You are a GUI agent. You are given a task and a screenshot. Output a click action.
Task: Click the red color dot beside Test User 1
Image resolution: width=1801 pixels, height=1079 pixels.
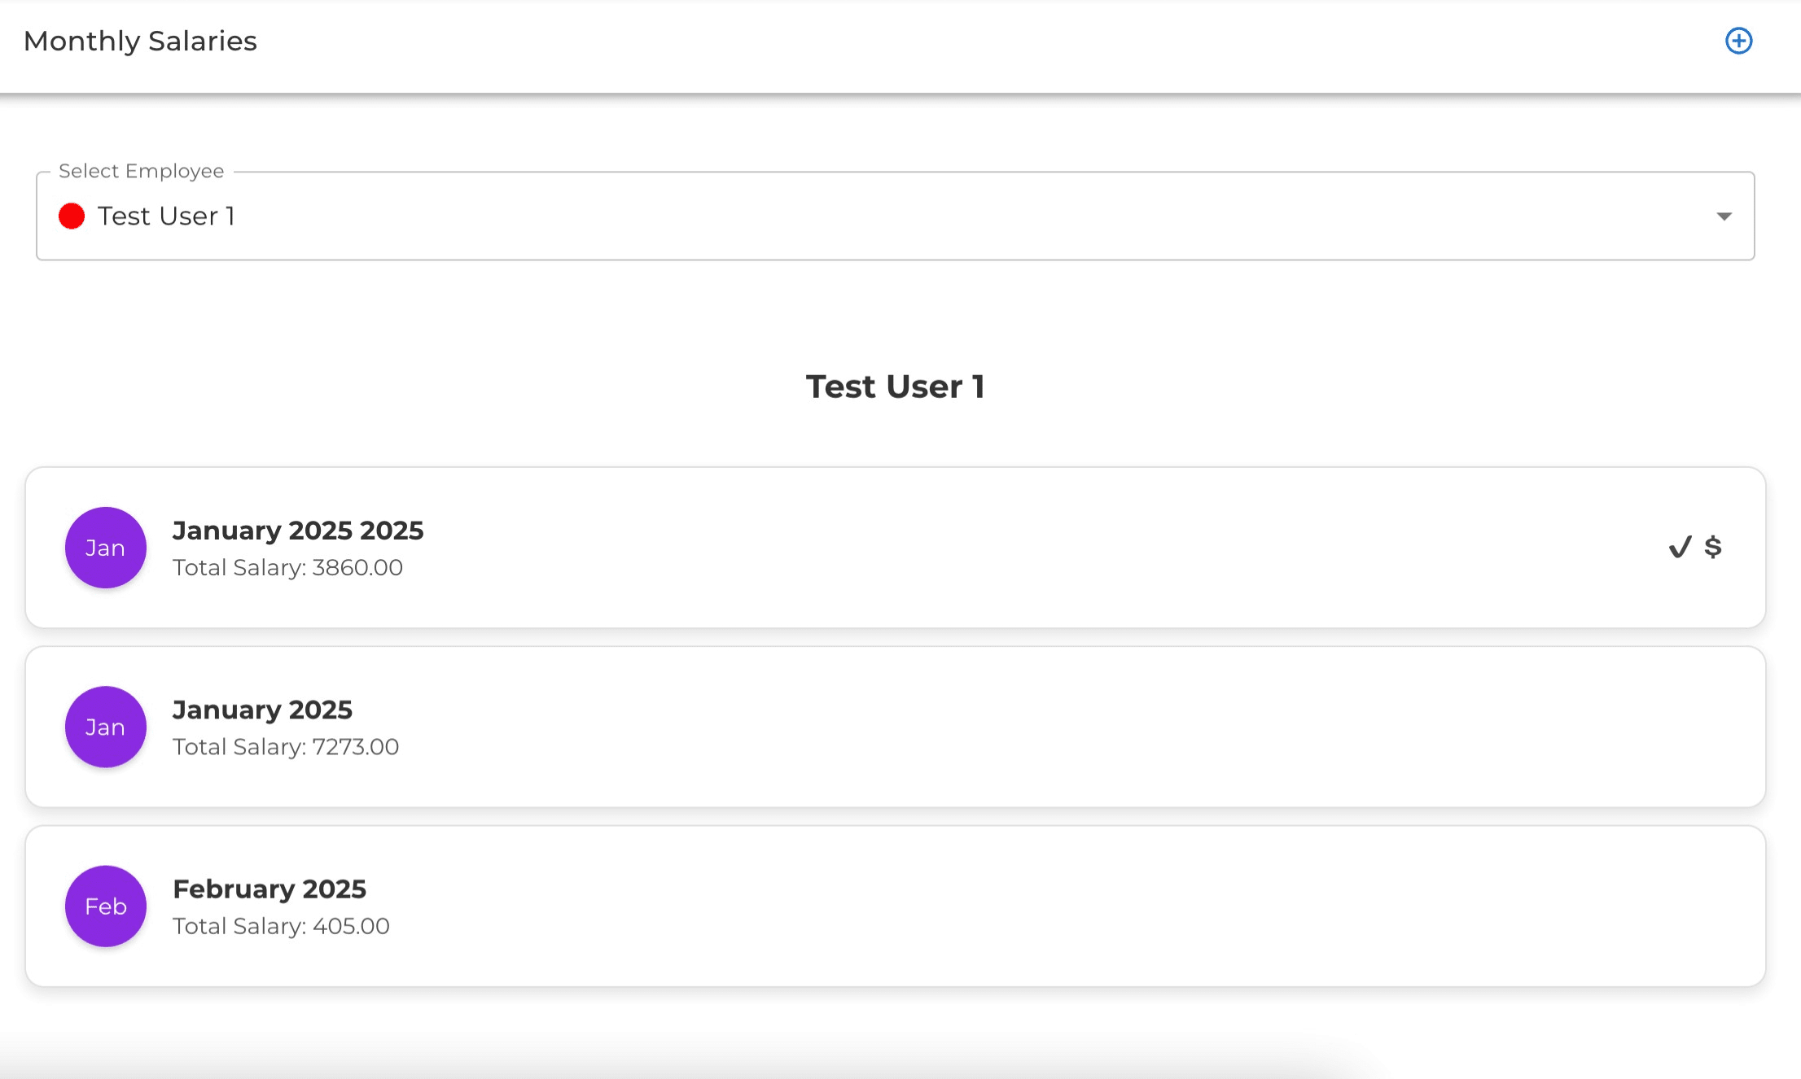[72, 216]
